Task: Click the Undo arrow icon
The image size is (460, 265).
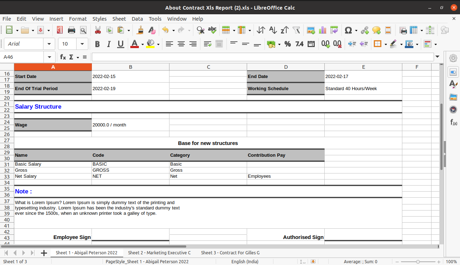Action: point(166,30)
